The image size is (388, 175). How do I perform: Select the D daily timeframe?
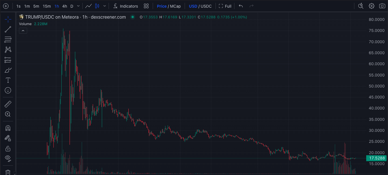pyautogui.click(x=72, y=6)
